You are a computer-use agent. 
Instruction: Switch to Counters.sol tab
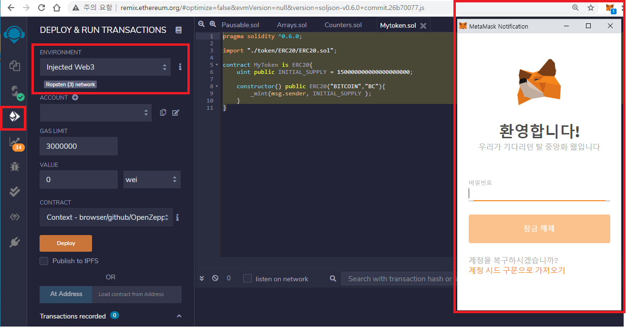[343, 25]
